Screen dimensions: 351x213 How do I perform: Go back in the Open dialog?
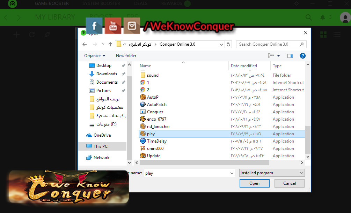click(x=85, y=44)
